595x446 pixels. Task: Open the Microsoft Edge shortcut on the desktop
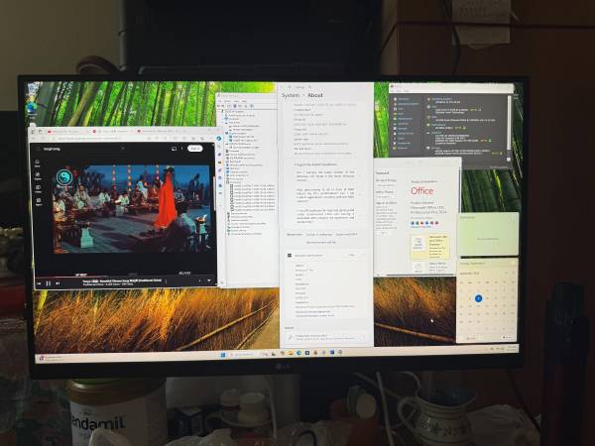[32, 107]
